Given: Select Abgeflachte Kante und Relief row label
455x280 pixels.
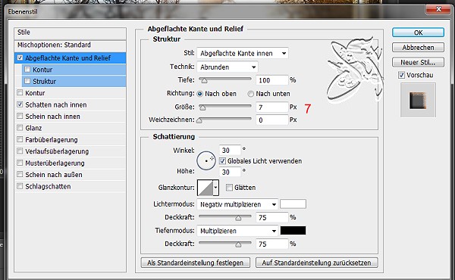Looking at the screenshot, I should pyautogui.click(x=68, y=58).
